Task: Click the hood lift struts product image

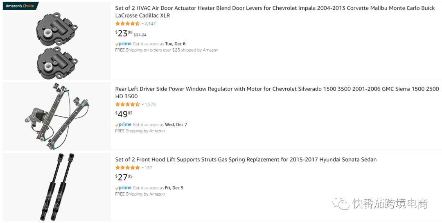Action: [58, 187]
